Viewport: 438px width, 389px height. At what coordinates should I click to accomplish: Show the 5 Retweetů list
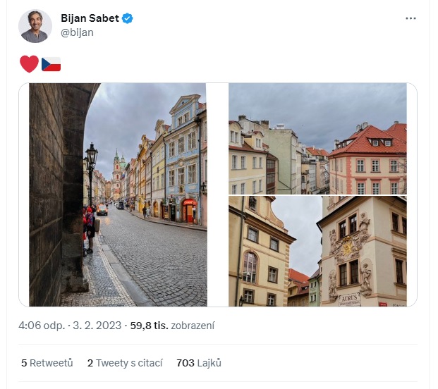coord(47,363)
